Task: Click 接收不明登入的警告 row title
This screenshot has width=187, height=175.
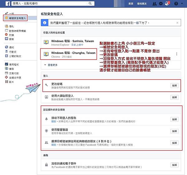Action: [64, 118]
